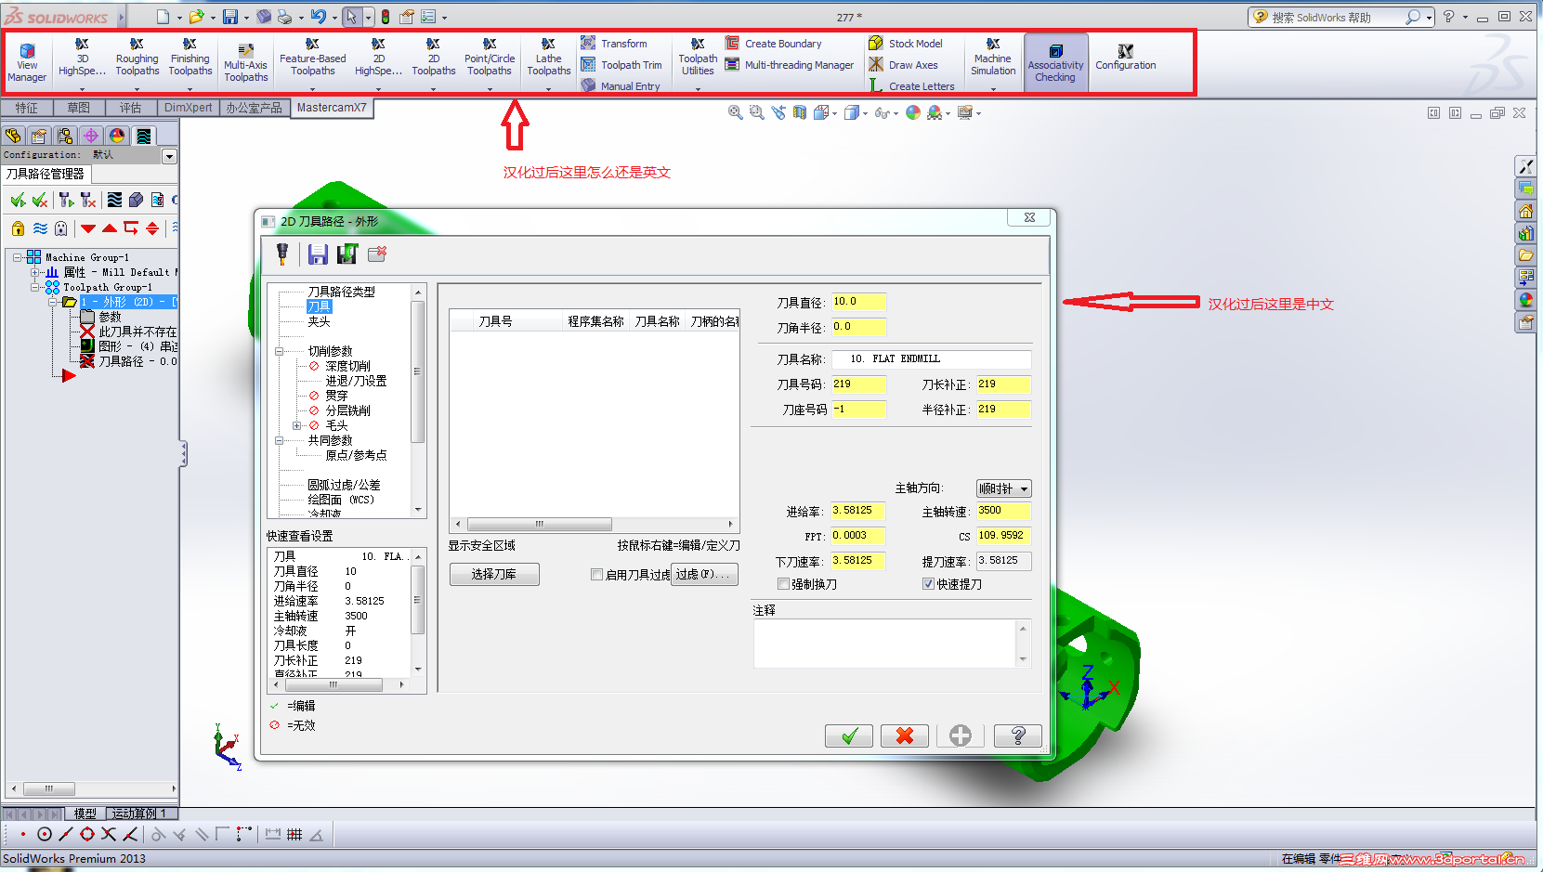Image resolution: width=1543 pixels, height=872 pixels.
Task: Open 3D HighSpeed toolpaths
Action: [82, 58]
